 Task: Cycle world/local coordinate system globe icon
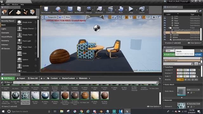click(x=120, y=17)
